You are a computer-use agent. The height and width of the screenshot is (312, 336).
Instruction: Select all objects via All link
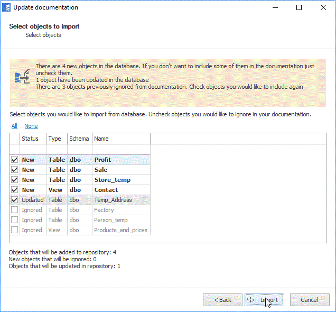pos(14,126)
